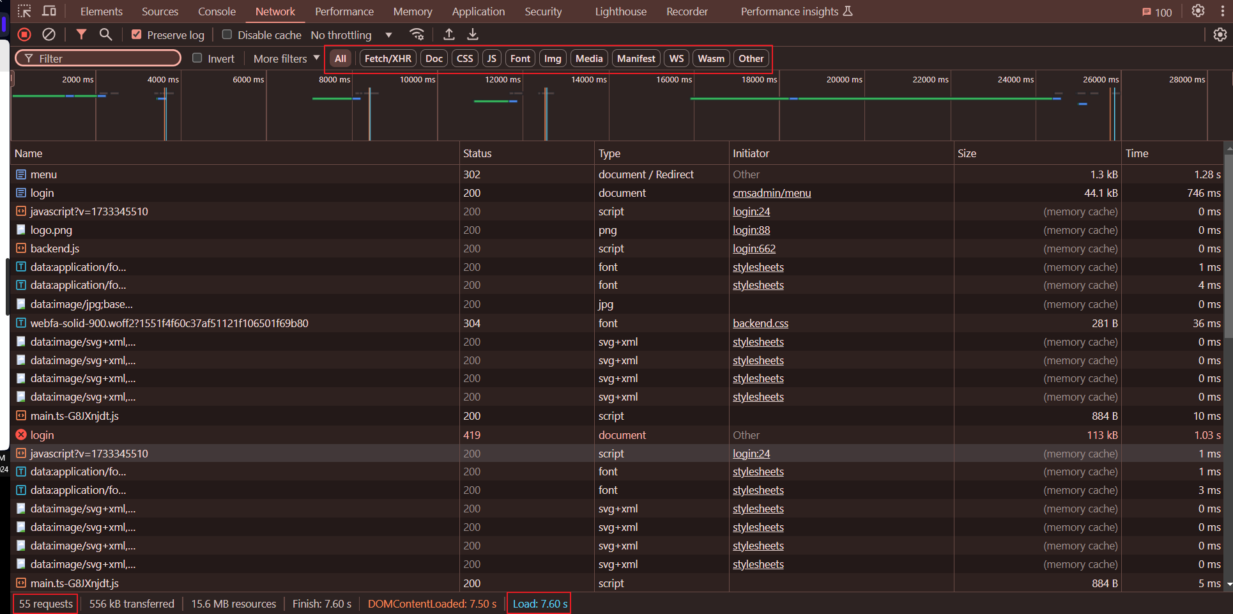
Task: Filter by Manifest requests
Action: 636,58
